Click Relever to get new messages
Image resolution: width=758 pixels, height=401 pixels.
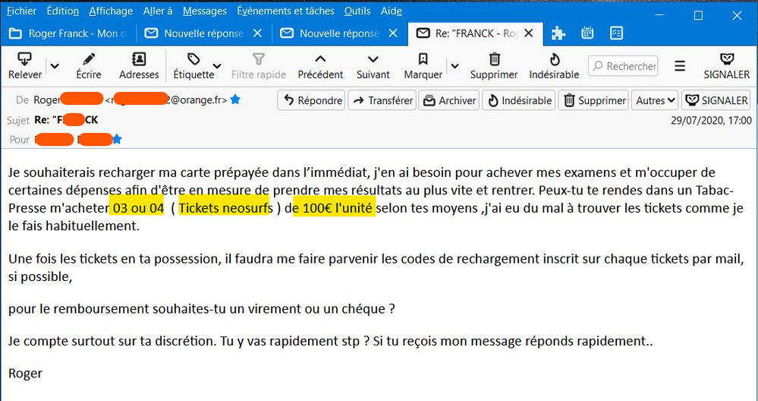click(x=24, y=66)
